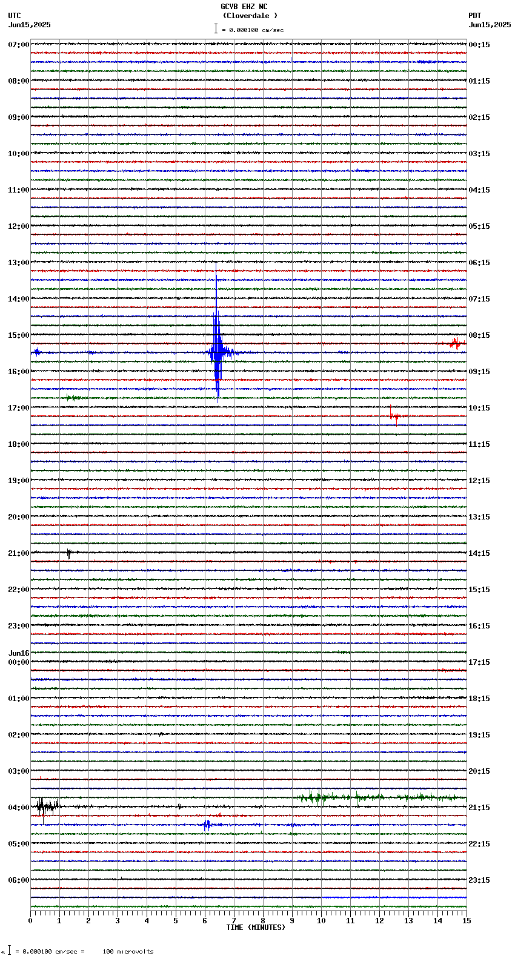The image size is (515, 959).
Task: Click the Jun15,2025 date under UTC
Action: coord(30,25)
